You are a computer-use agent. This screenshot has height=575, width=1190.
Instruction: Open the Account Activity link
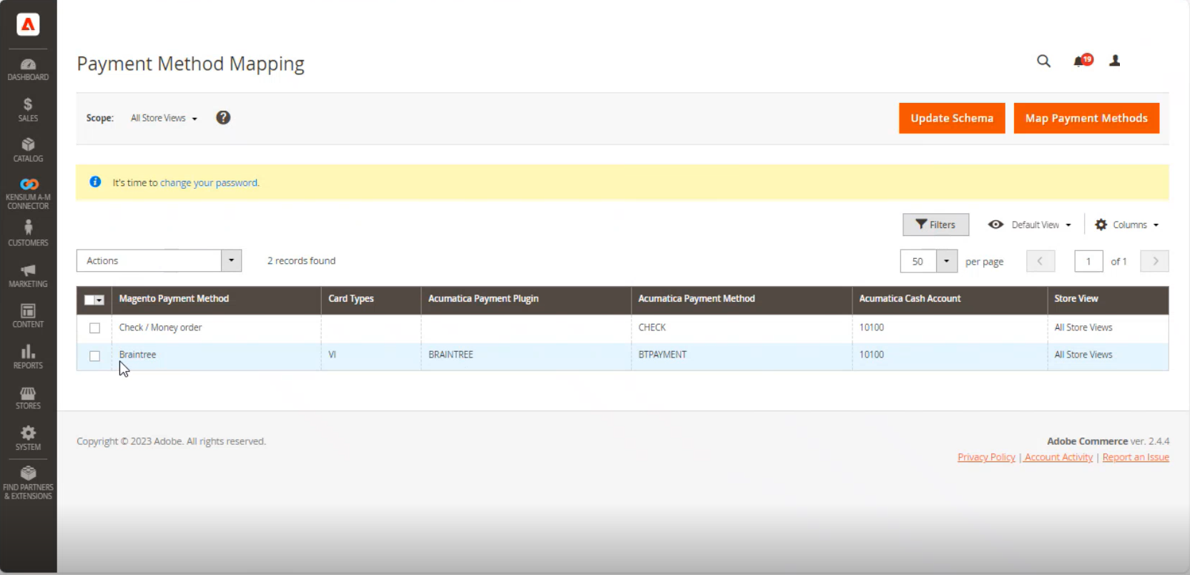(1058, 457)
